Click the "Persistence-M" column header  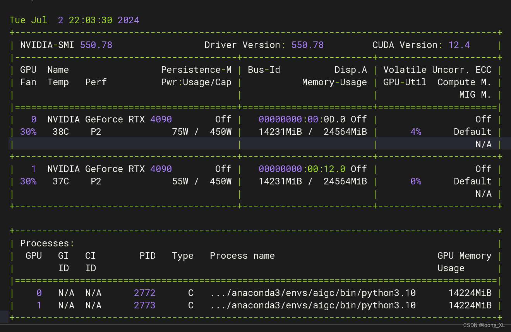coord(196,70)
